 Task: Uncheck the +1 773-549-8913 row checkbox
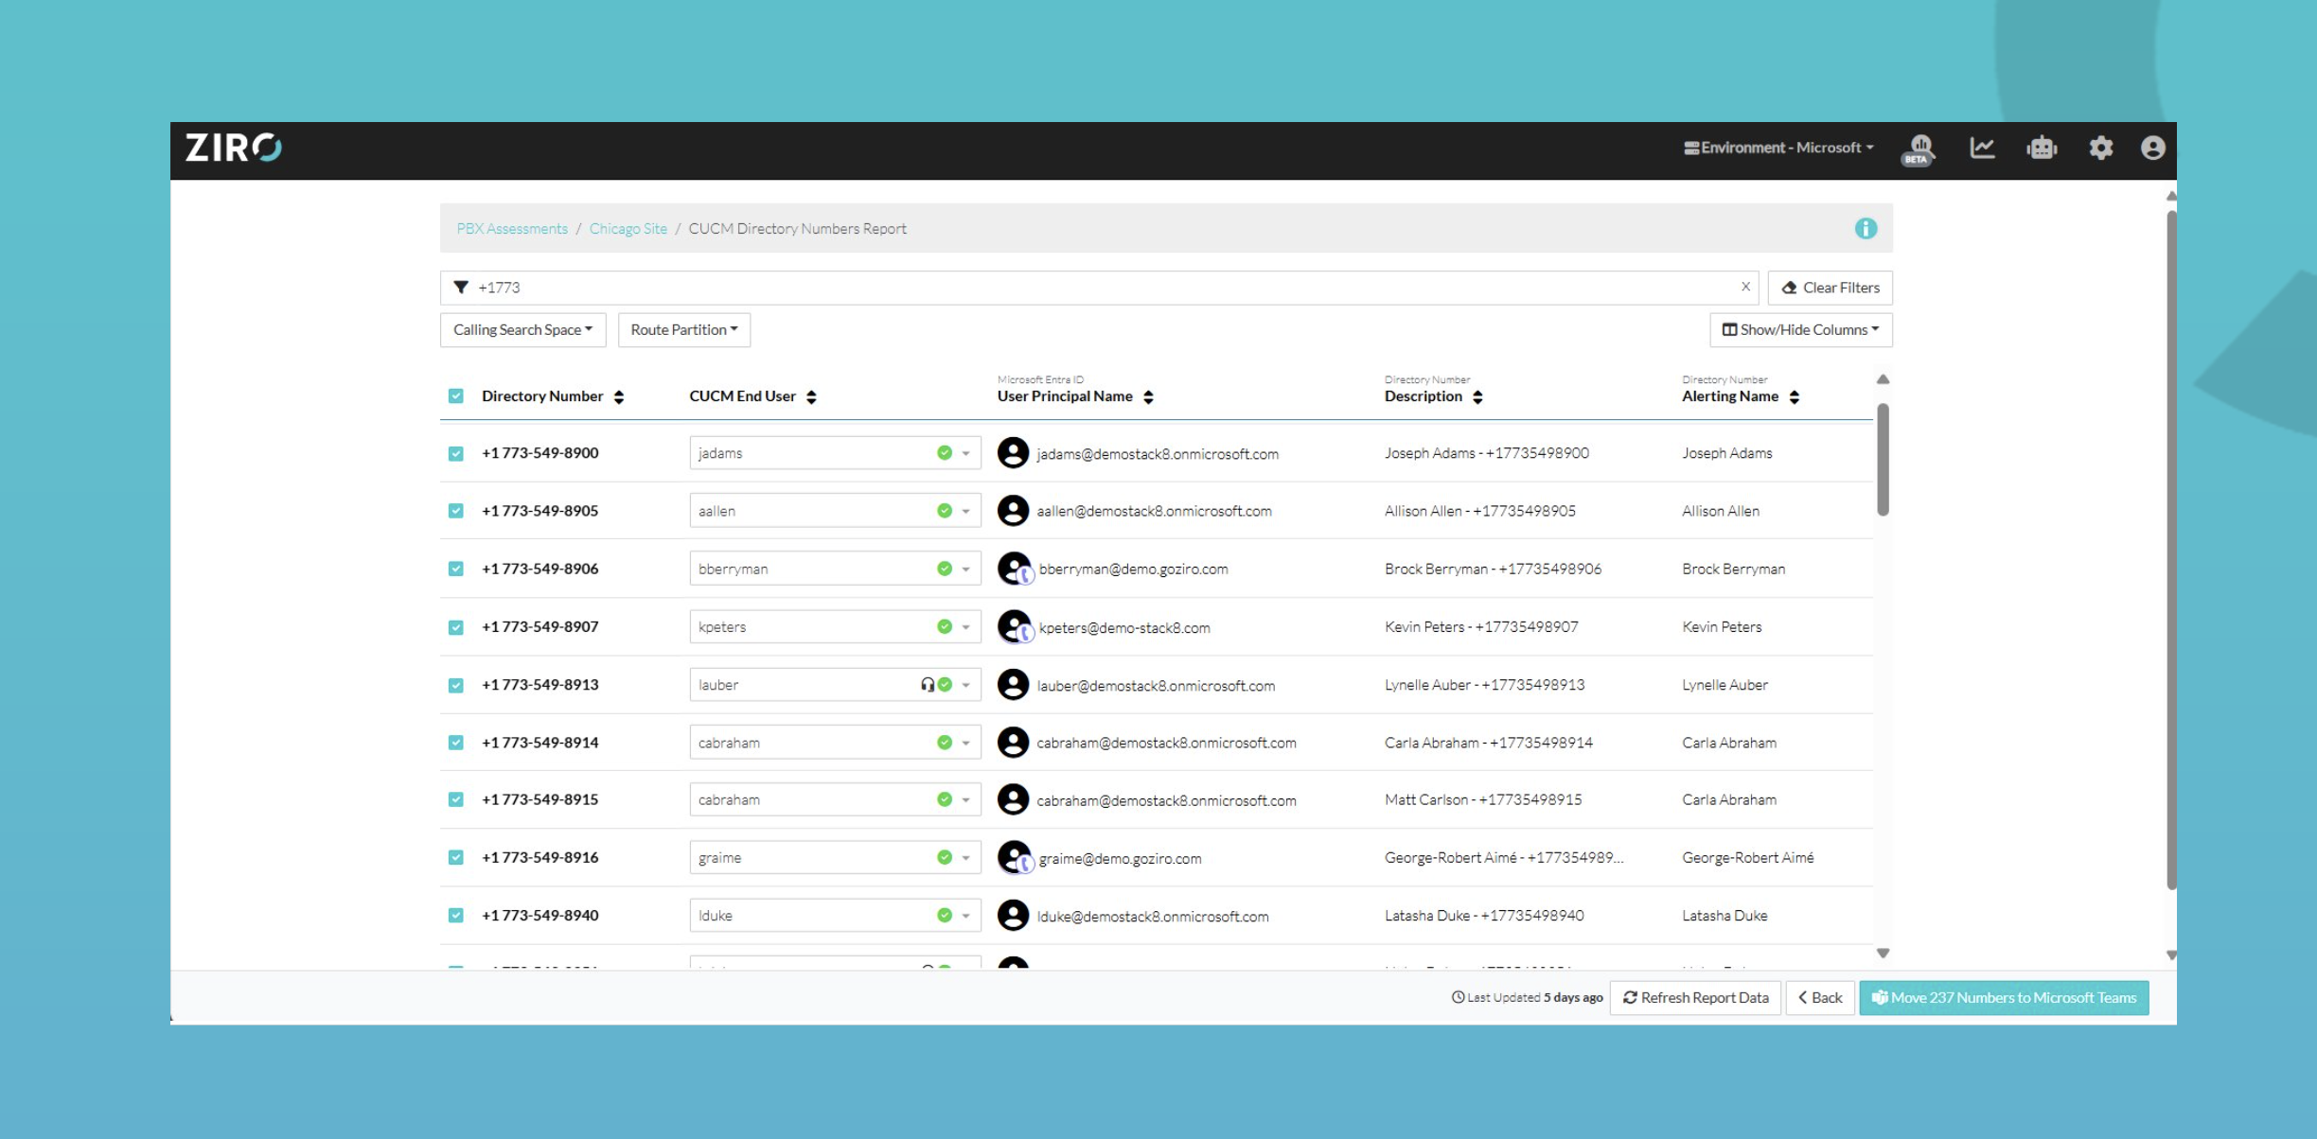click(x=456, y=685)
